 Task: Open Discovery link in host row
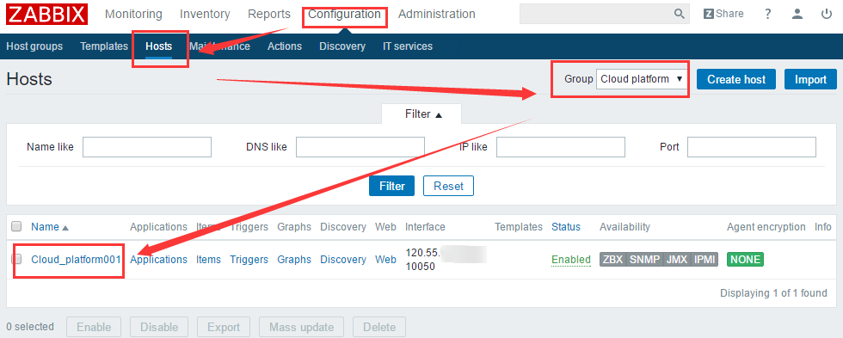(343, 260)
